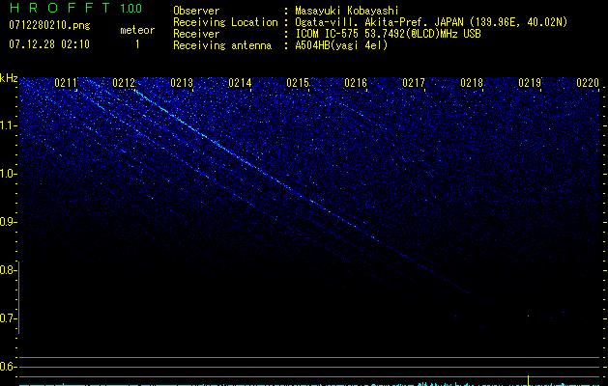Click the 0.6 kHz axis label
The width and height of the screenshot is (608, 386).
8,367
